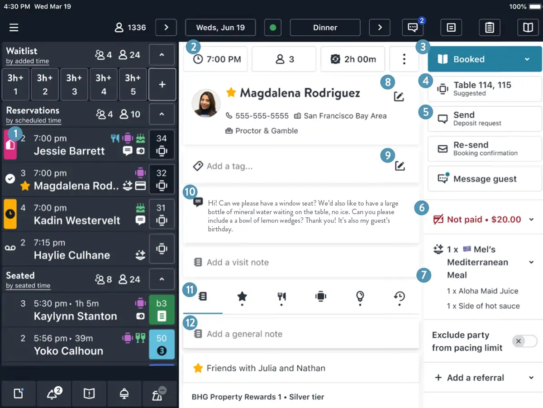543x408 pixels.
Task: Edit tags pencil icon
Action: [x=400, y=166]
